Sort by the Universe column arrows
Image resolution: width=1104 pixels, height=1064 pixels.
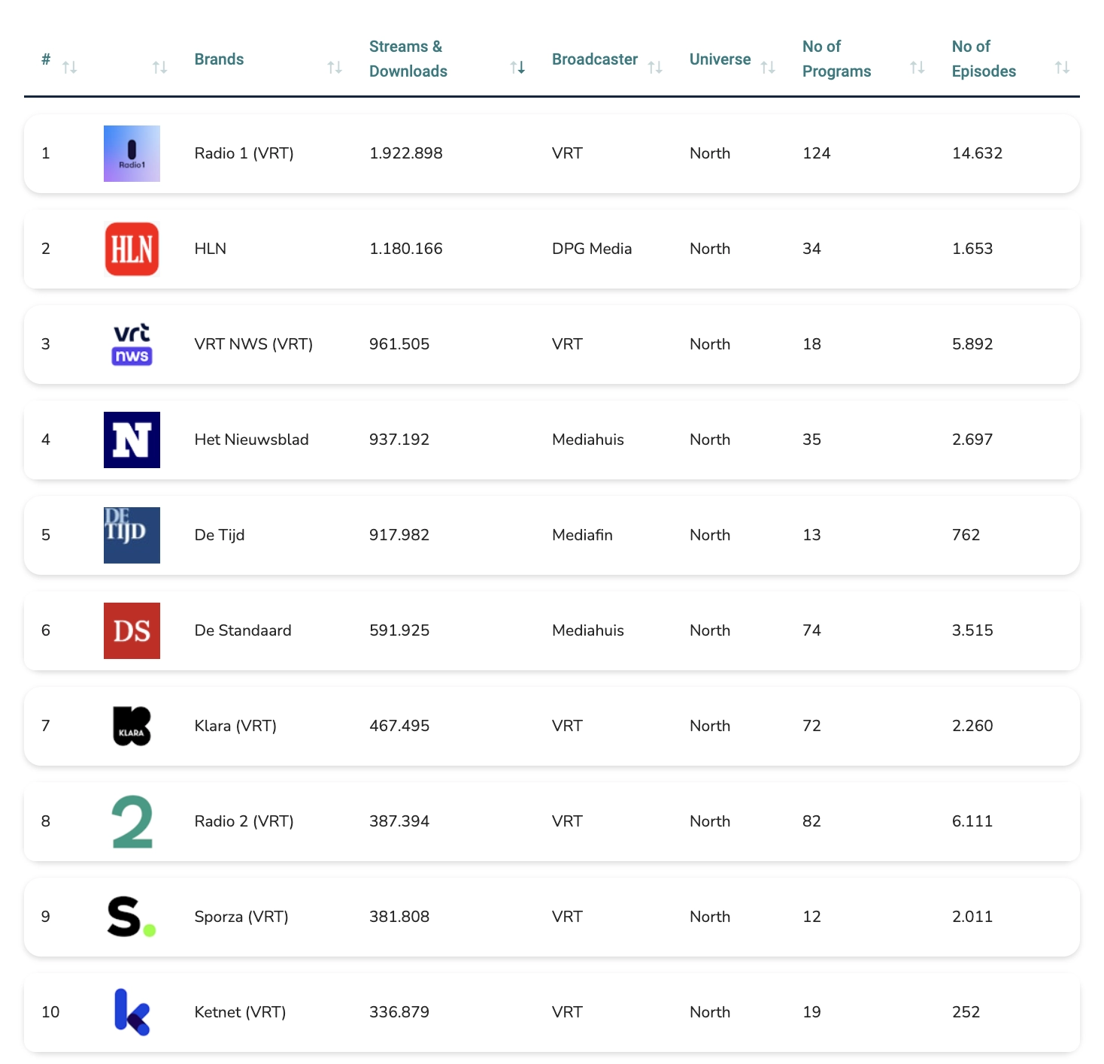(768, 68)
